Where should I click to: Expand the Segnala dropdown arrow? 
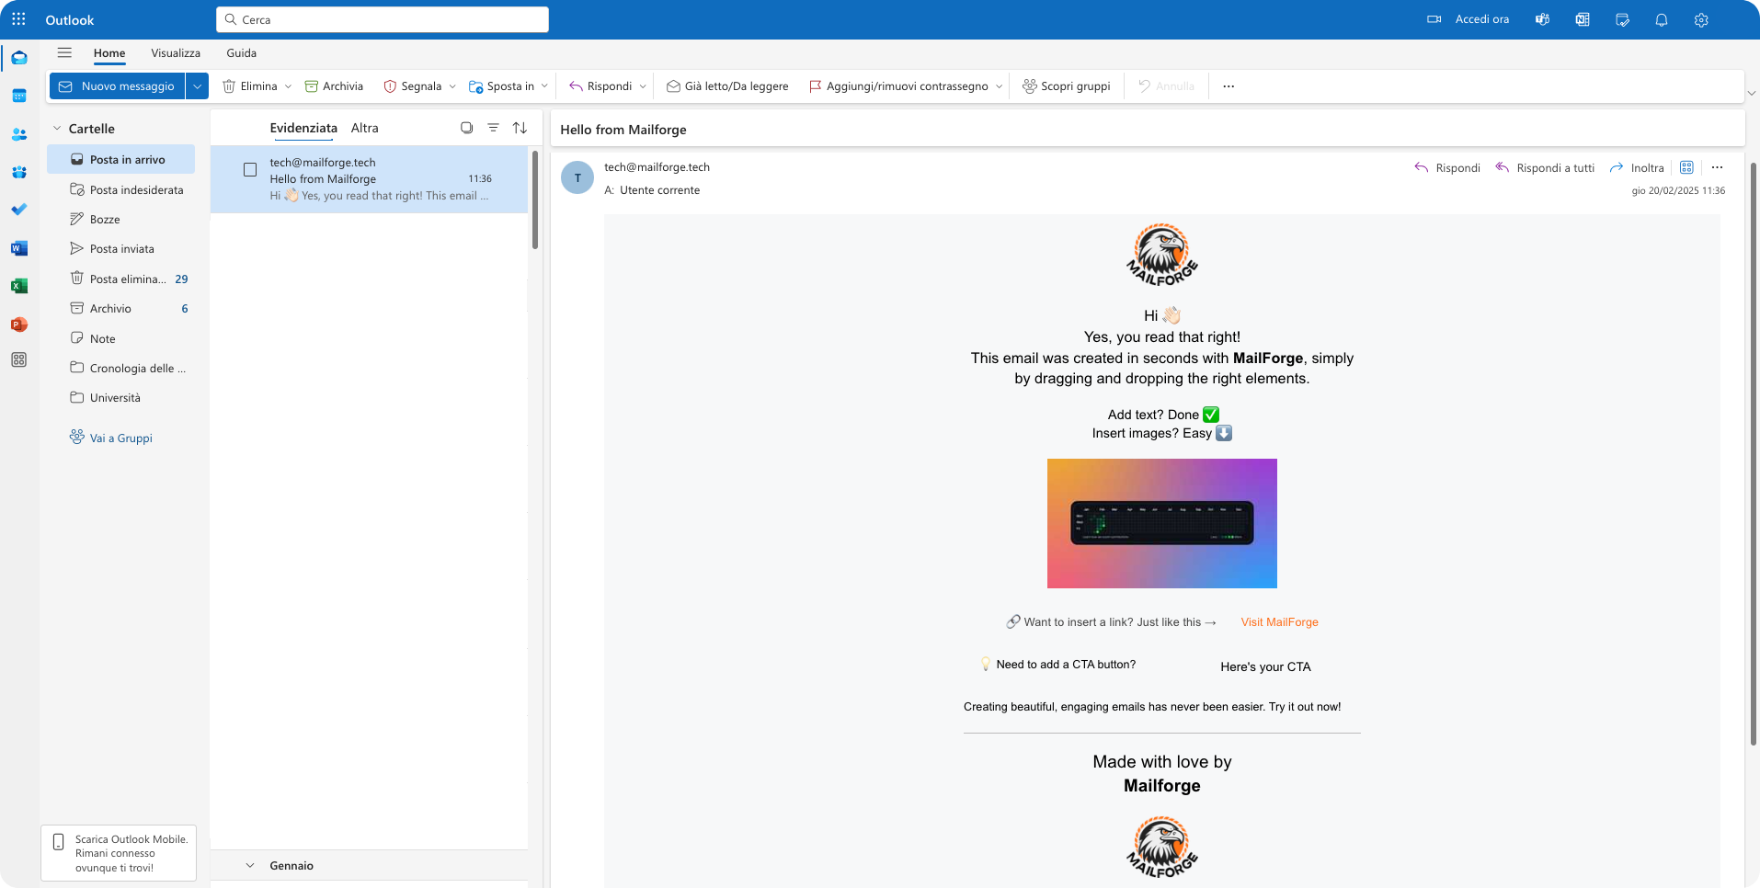[452, 86]
